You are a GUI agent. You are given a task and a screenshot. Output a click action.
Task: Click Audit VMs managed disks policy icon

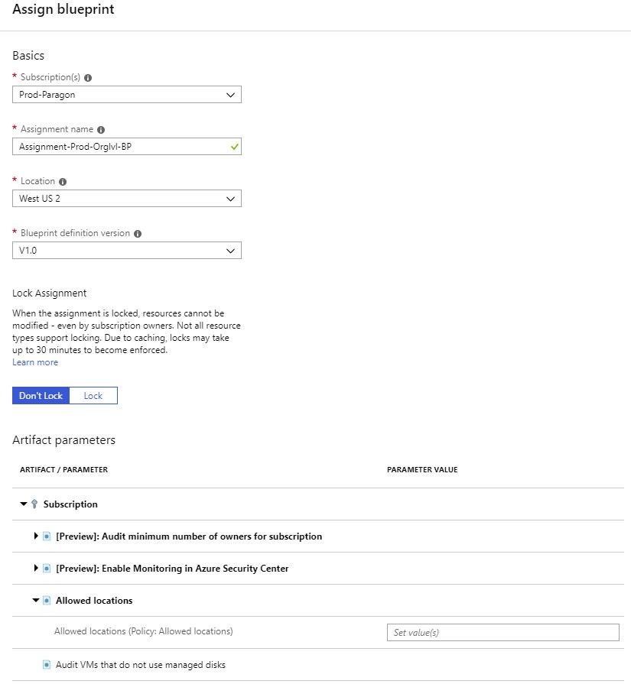[47, 665]
